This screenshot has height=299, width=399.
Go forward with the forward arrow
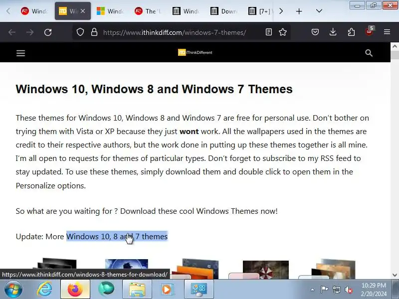30,32
